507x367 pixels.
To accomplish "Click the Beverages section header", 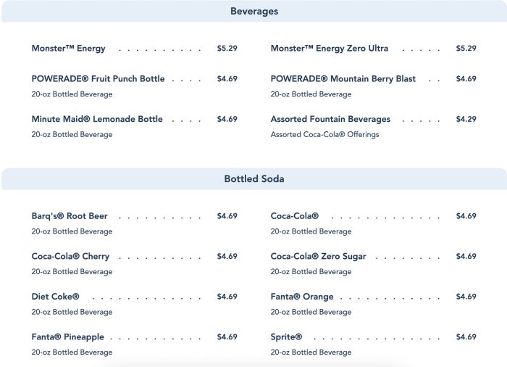I will click(253, 12).
